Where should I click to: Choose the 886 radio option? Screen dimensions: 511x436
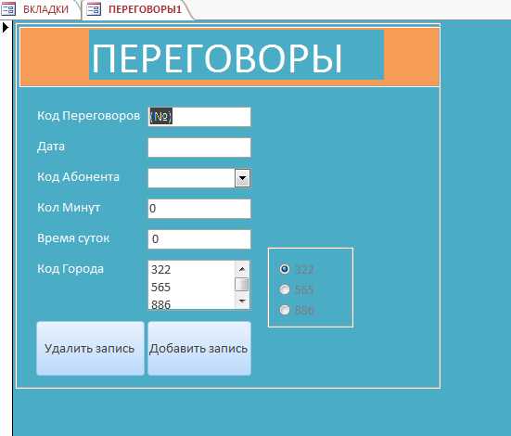coord(285,310)
